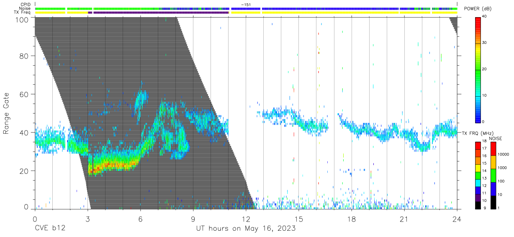Click the POWER (dB) colorbar title
The height and width of the screenshot is (237, 514).
click(x=478, y=9)
